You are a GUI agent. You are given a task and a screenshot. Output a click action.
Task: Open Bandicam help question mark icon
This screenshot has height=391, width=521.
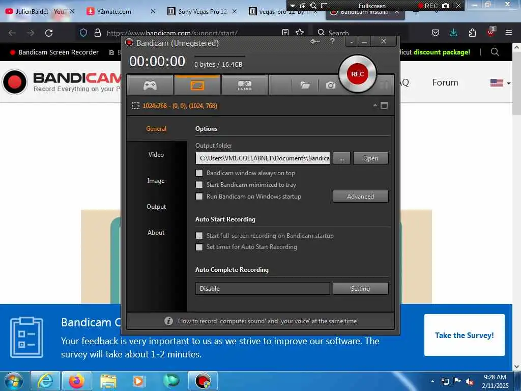click(x=332, y=41)
